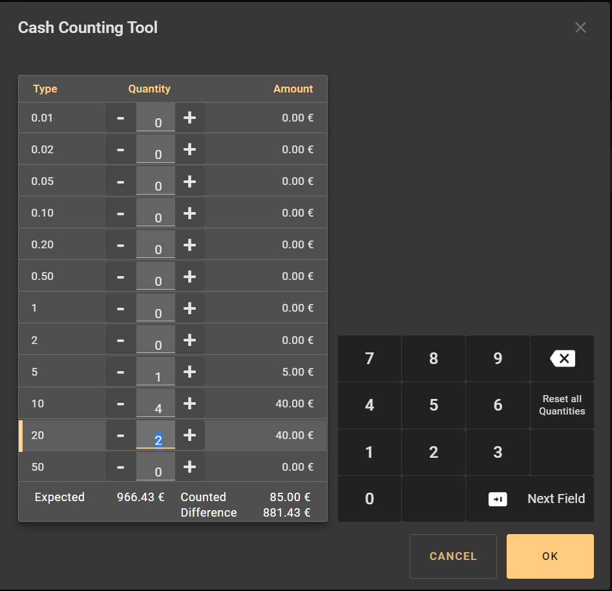This screenshot has width=612, height=591.
Task: Decrease quantity for the 5 denomination
Action: coord(121,372)
